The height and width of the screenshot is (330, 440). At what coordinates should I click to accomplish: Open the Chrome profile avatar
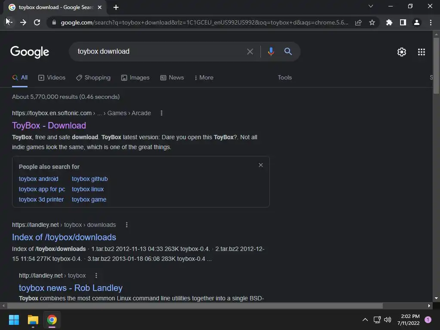pos(417,22)
